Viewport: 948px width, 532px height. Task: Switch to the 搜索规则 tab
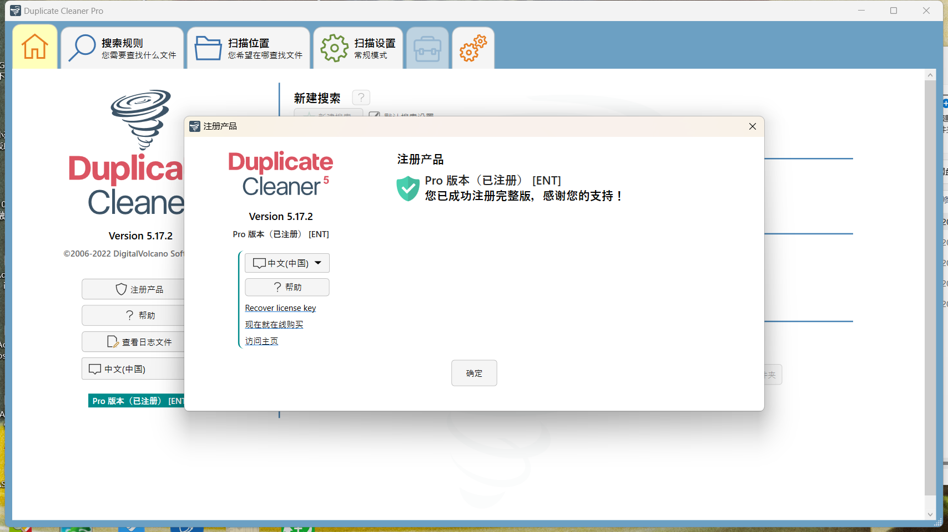(x=122, y=48)
